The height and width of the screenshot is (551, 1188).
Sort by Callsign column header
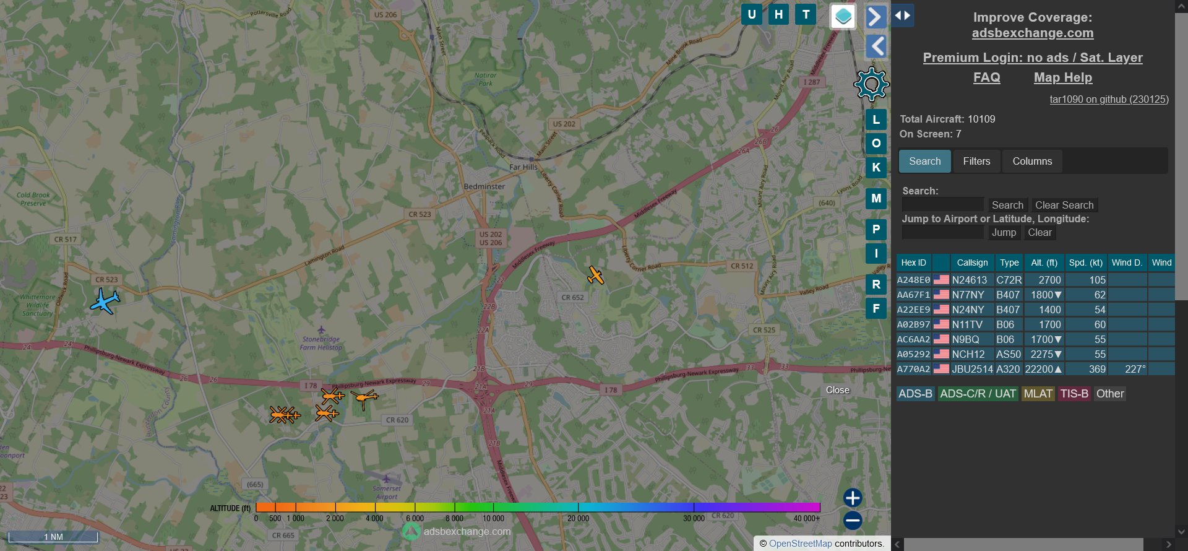(x=972, y=262)
